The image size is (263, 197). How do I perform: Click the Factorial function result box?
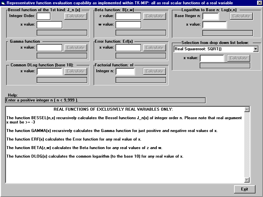(141, 80)
